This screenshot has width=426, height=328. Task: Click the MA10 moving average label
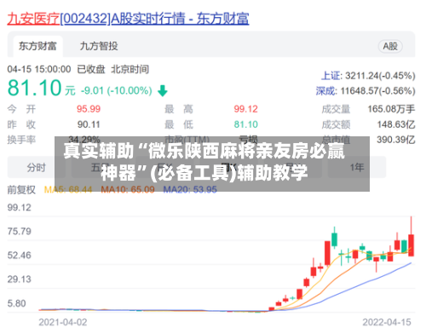pos(128,190)
